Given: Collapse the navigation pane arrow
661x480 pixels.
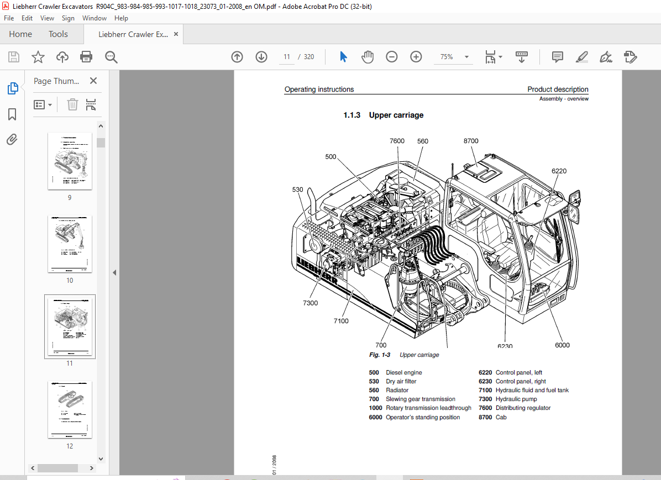Looking at the screenshot, I should click(114, 273).
